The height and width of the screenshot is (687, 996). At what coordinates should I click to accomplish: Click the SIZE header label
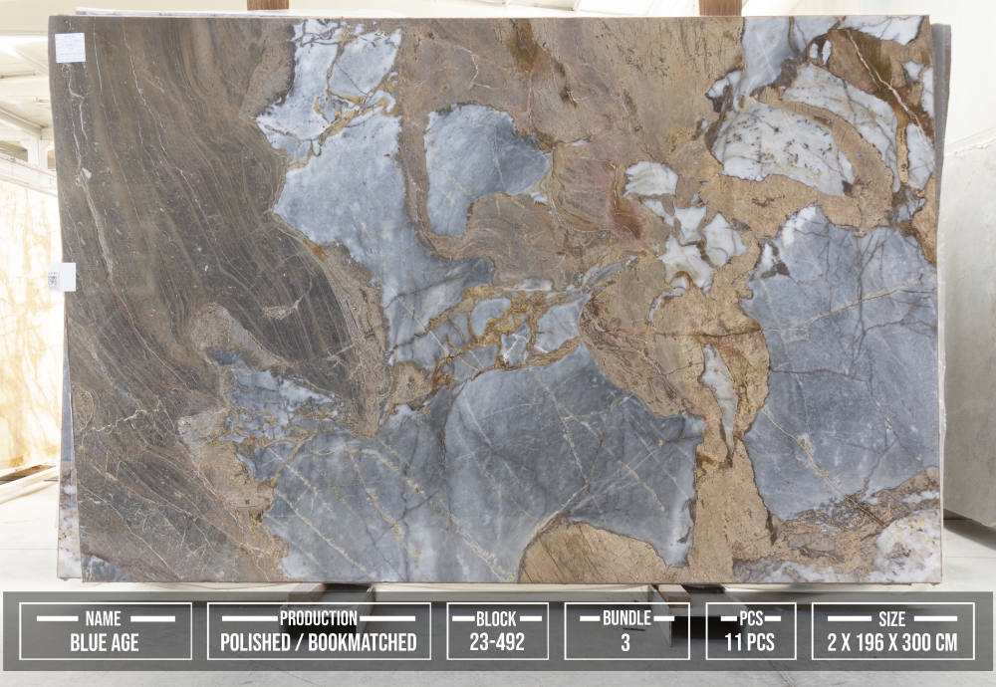(892, 618)
